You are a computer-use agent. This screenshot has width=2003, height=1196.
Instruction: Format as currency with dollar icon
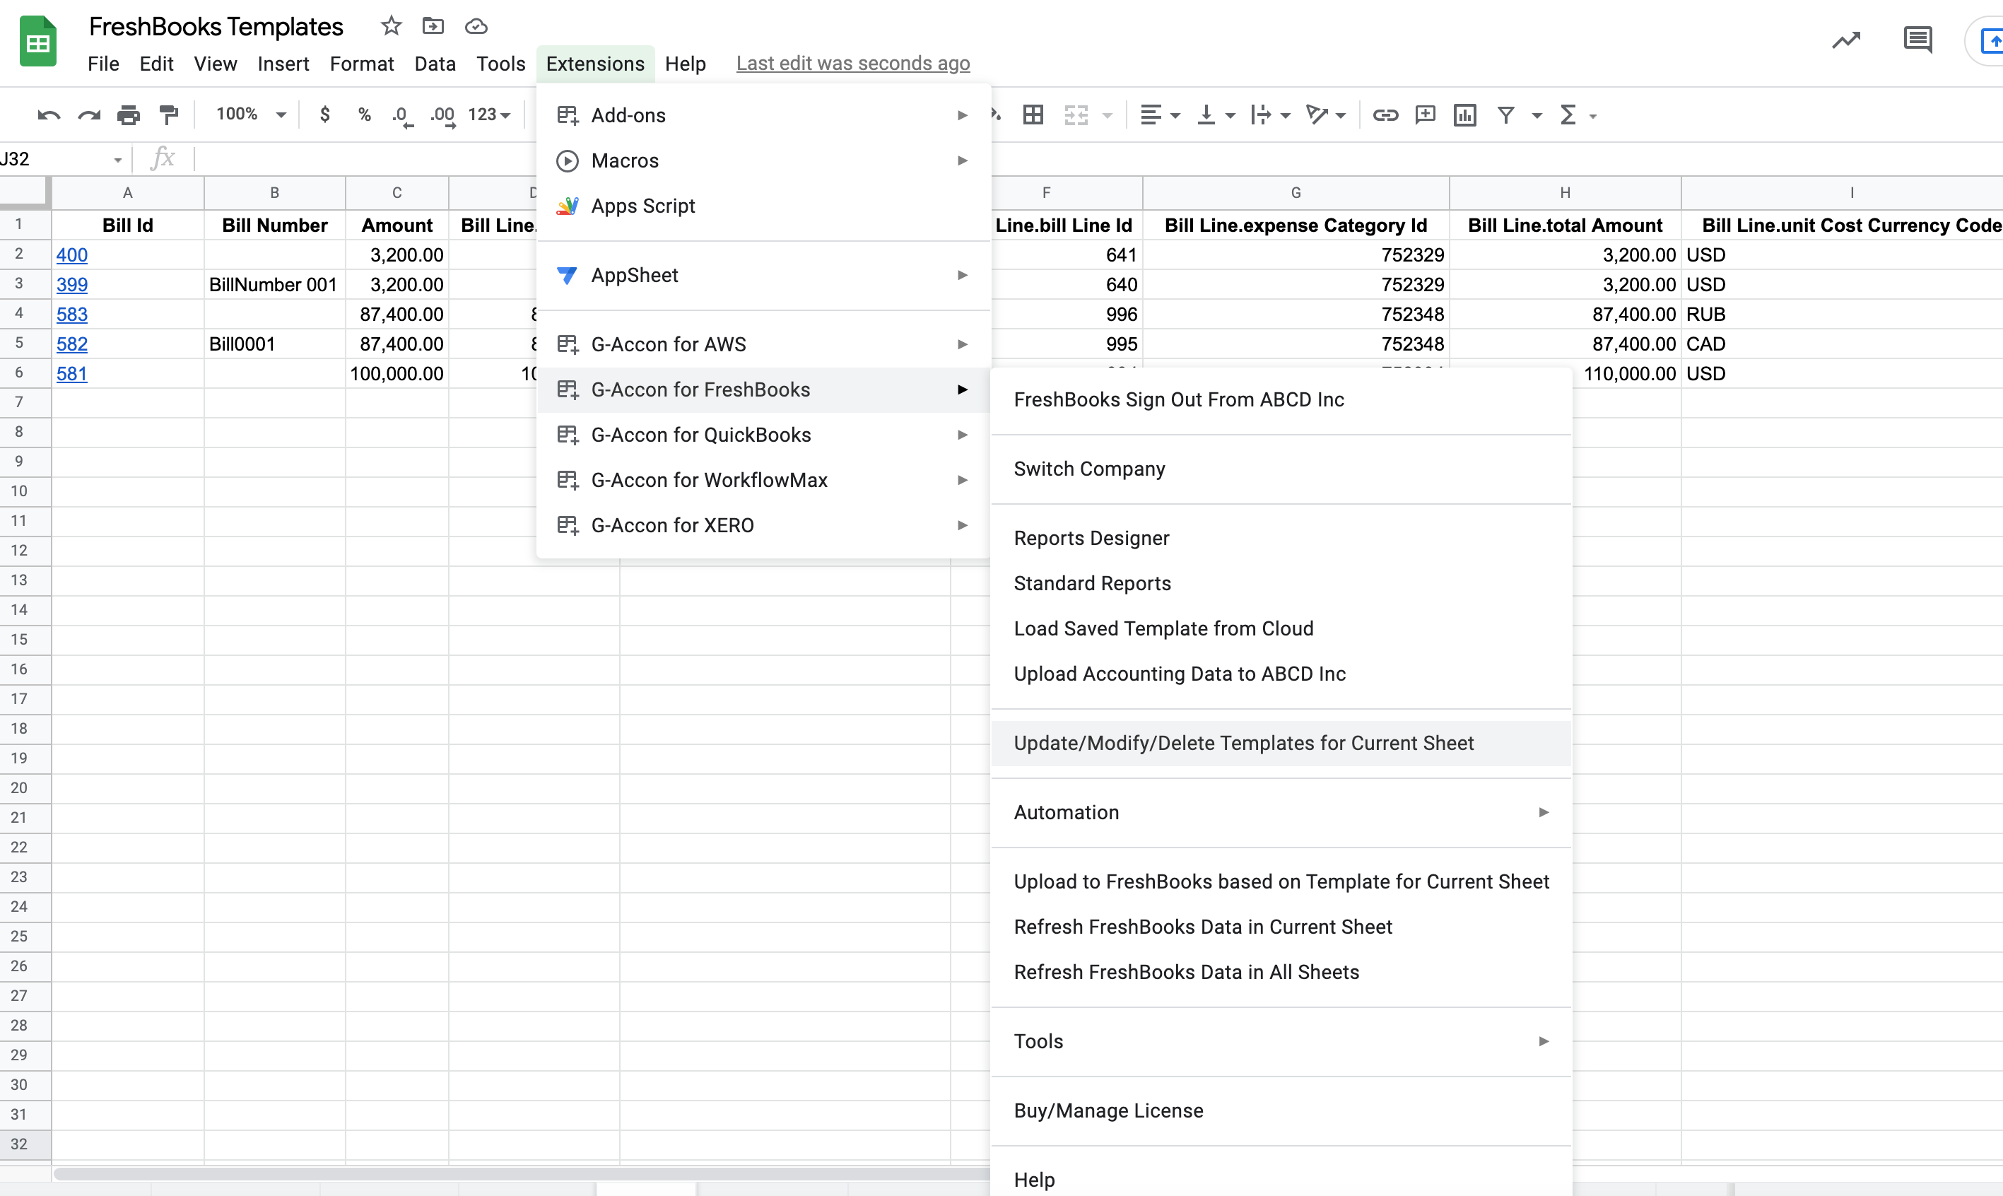(x=324, y=115)
